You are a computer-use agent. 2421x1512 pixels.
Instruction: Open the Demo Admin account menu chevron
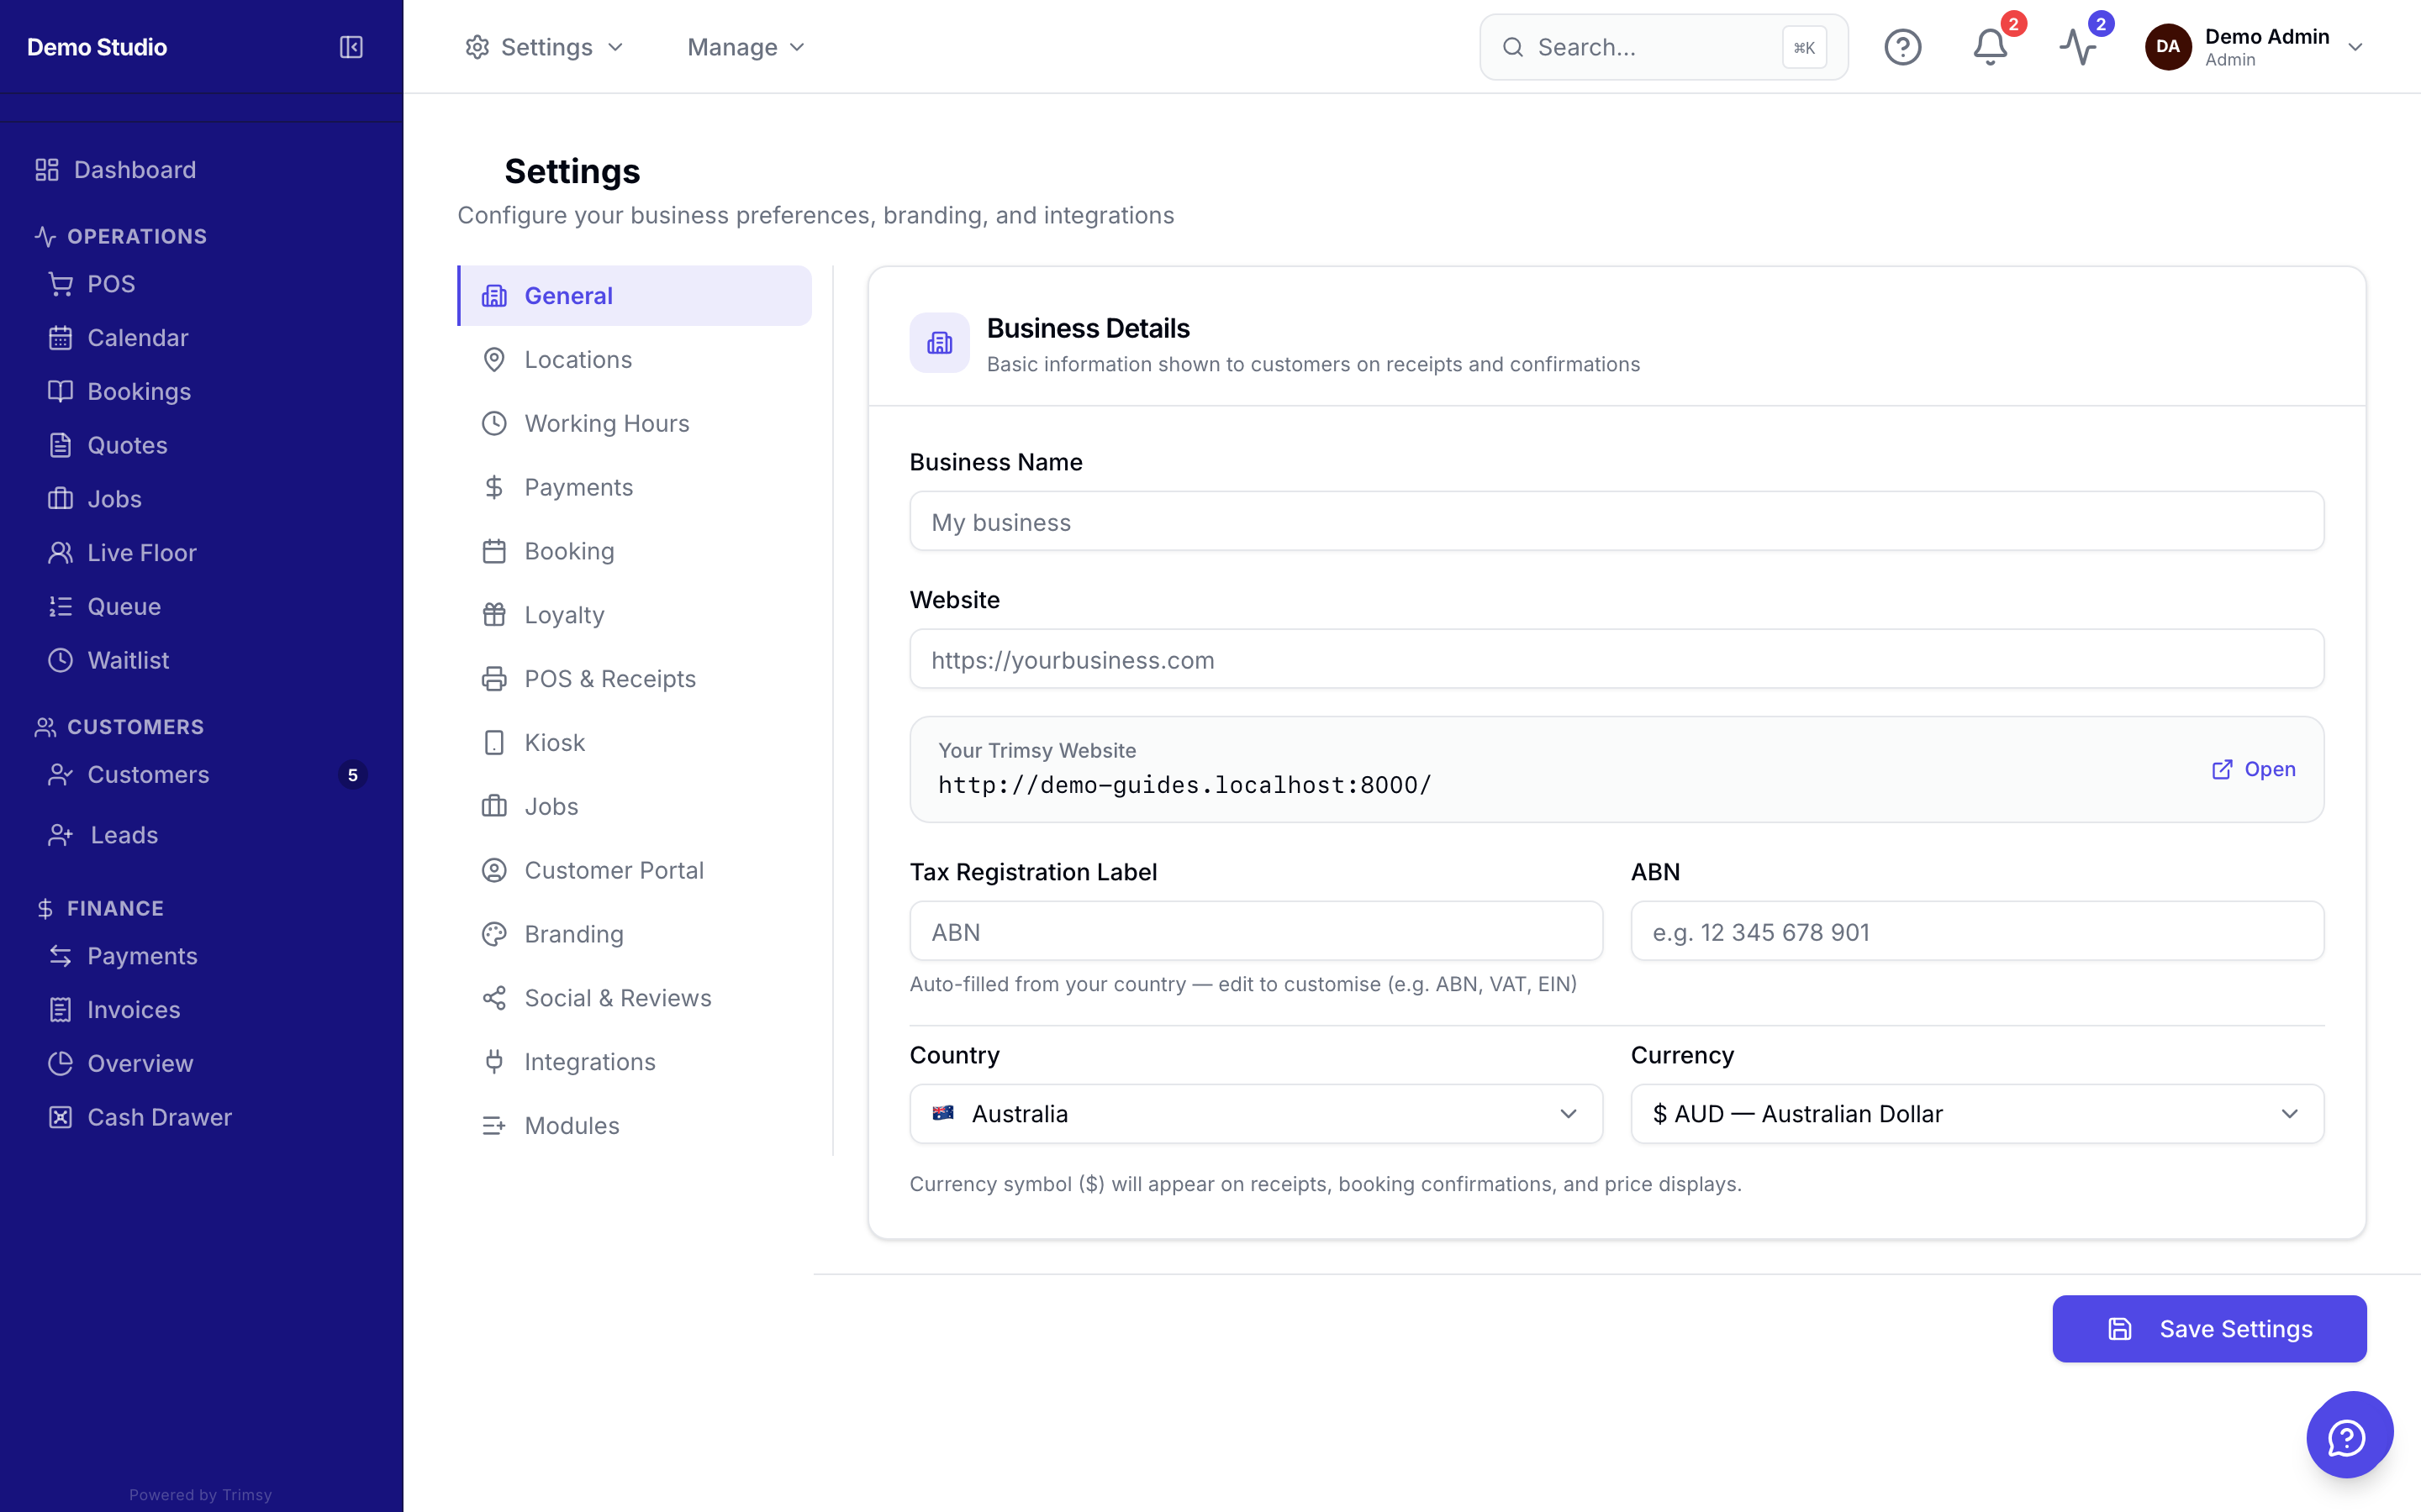[2355, 47]
